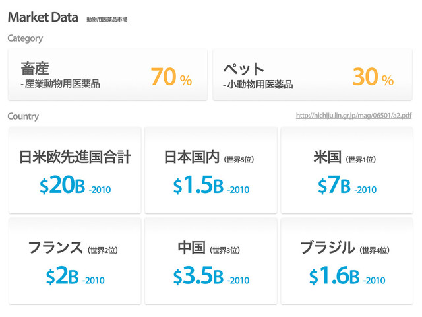The width and height of the screenshot is (422, 317).
Task: Open the 日米欧先進国合計 card
Action: (x=75, y=170)
